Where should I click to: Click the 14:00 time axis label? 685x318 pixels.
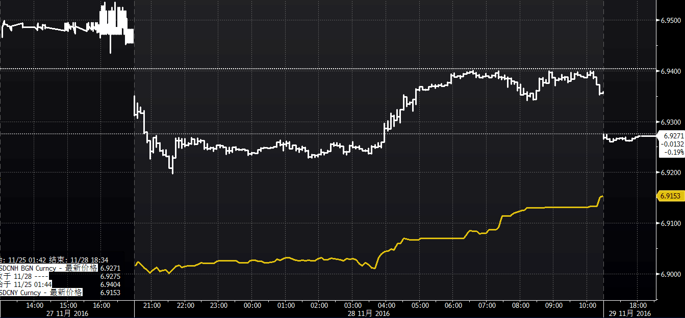34,305
